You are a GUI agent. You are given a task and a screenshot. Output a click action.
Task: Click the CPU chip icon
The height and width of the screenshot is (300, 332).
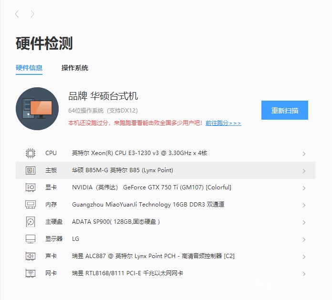pos(31,153)
